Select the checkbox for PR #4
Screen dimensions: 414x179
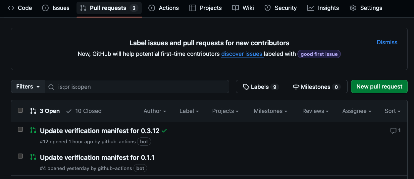tap(21, 156)
